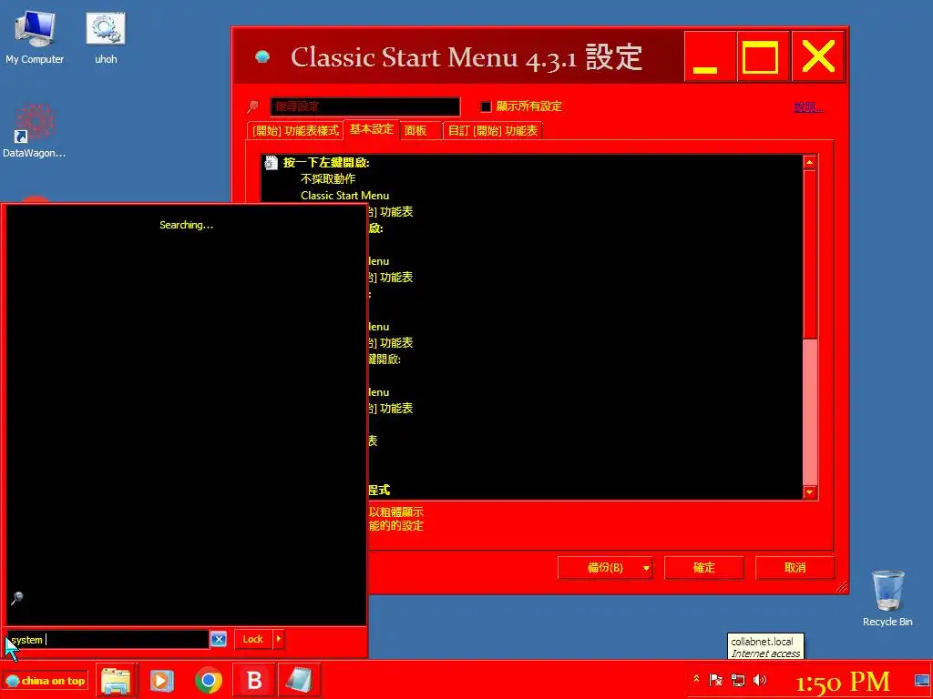
Task: Click the magnifier icon in start menu
Action: (x=16, y=597)
